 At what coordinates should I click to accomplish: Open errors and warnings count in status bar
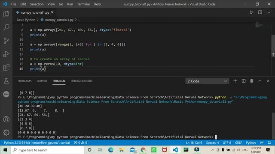tap(80, 142)
